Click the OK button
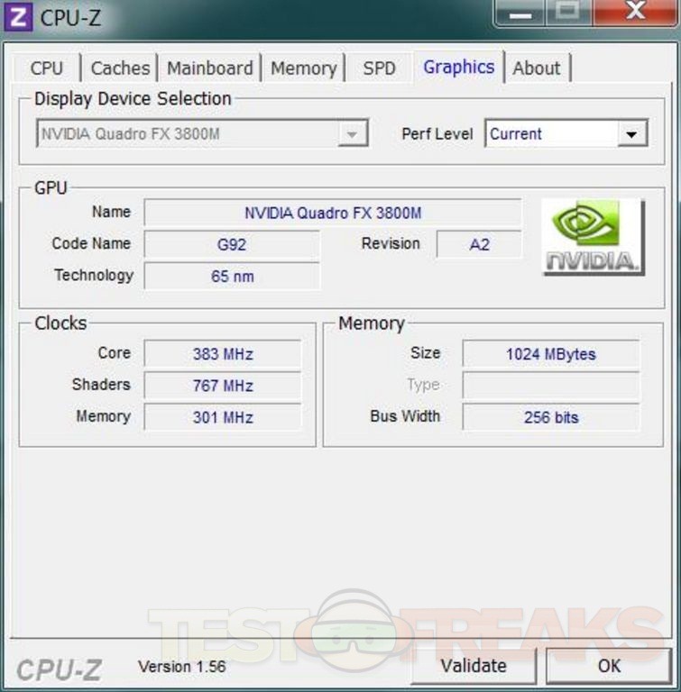This screenshot has height=692, width=681. [x=609, y=666]
